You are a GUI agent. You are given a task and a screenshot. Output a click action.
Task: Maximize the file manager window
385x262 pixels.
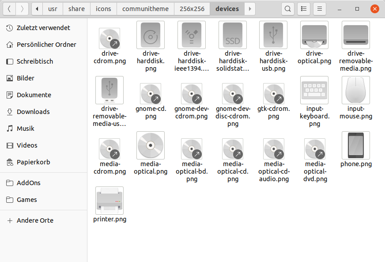pyautogui.click(x=357, y=9)
